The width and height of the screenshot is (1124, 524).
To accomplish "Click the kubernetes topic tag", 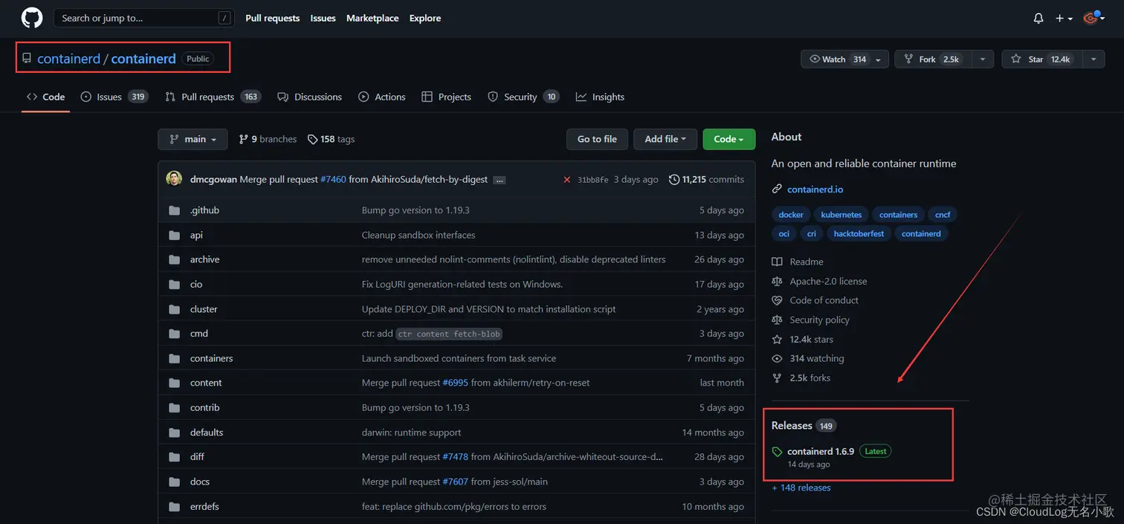I will [841, 215].
